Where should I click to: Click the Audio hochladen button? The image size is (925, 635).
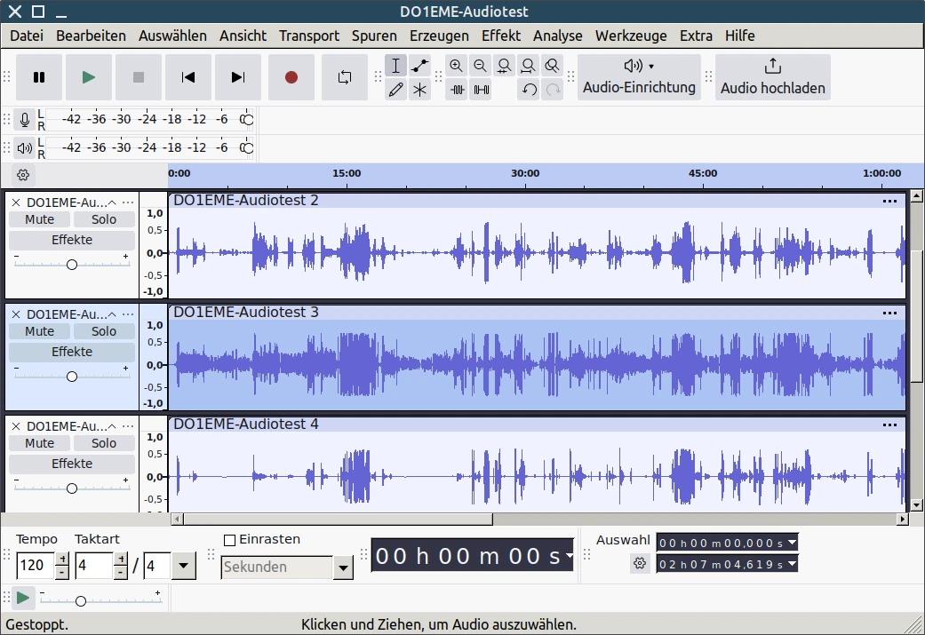tap(772, 76)
